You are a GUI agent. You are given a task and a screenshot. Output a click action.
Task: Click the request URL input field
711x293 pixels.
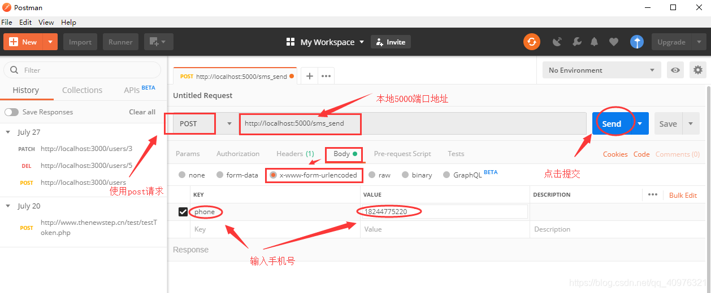[412, 123]
